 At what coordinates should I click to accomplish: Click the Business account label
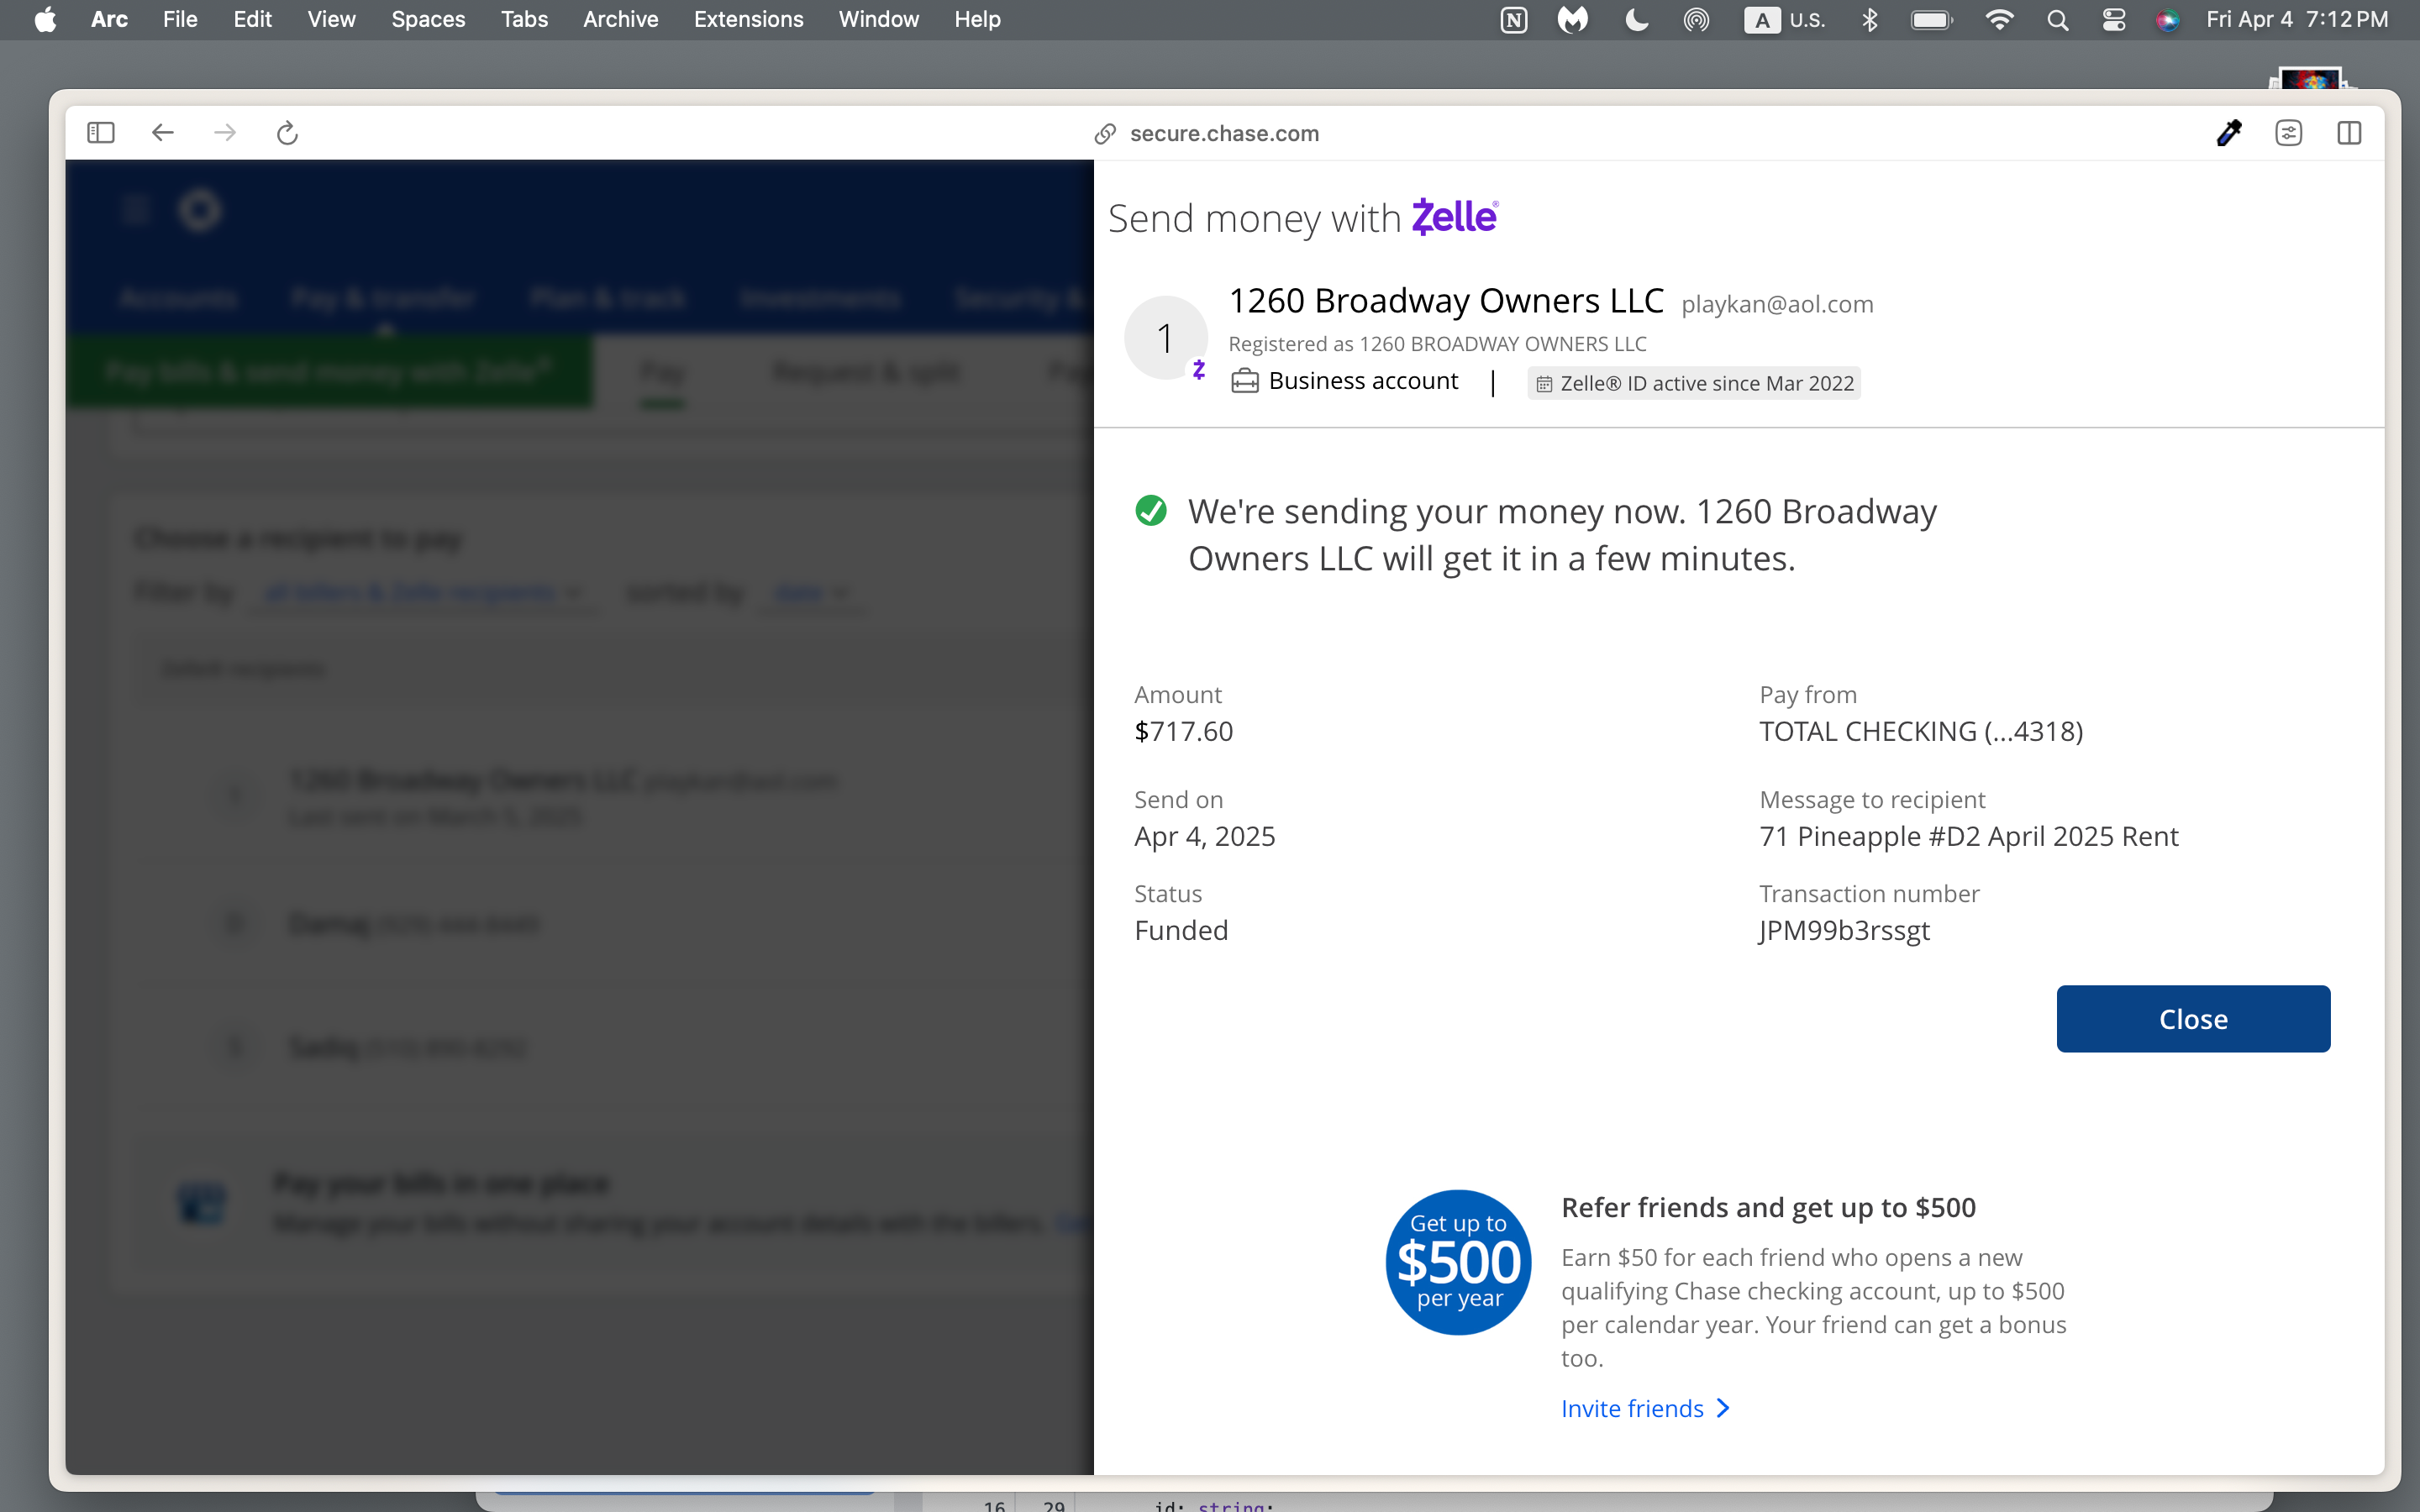point(1363,381)
